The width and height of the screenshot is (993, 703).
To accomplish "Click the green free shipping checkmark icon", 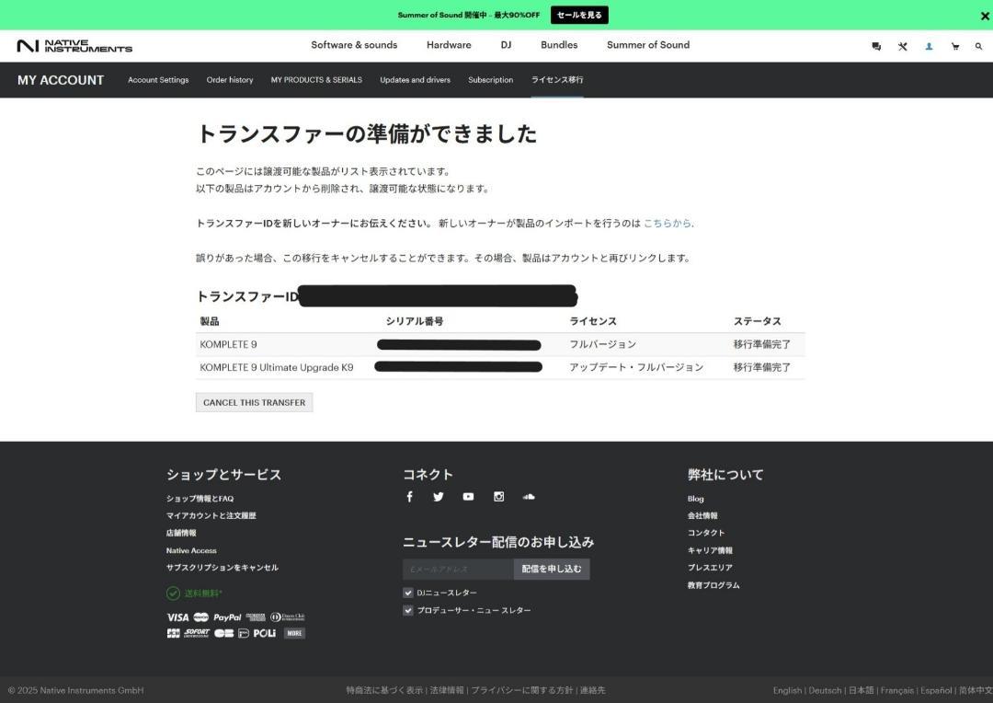I will (x=173, y=594).
